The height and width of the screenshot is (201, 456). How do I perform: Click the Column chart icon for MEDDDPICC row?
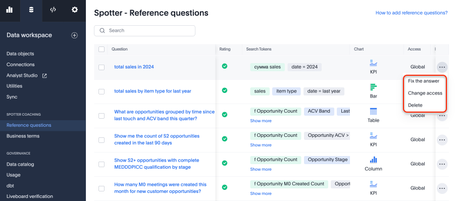pos(373,160)
